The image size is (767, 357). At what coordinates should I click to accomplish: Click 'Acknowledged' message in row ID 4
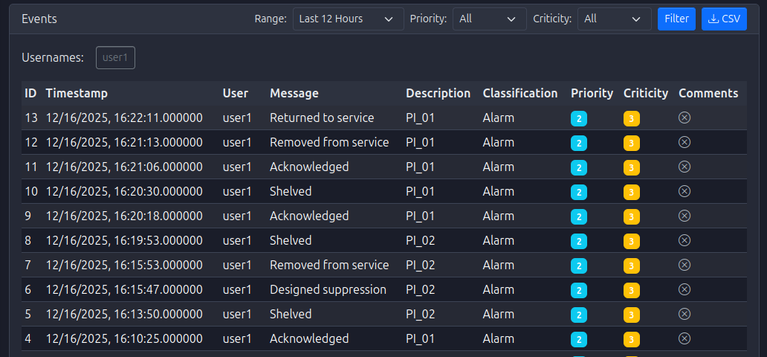pos(309,338)
